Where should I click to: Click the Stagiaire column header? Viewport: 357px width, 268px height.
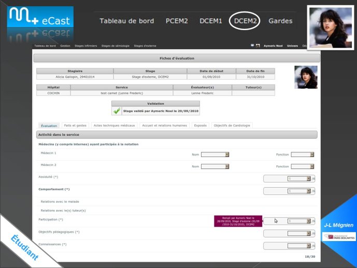(75, 71)
